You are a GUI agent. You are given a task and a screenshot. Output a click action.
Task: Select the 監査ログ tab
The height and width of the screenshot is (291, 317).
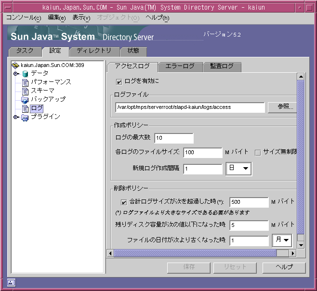pyautogui.click(x=222, y=66)
